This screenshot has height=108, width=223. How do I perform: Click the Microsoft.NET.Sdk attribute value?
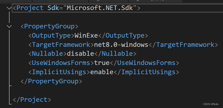100,8
